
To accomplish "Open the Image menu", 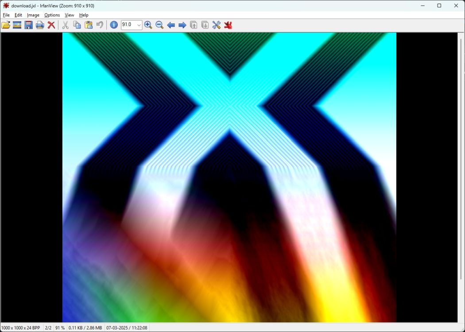I will point(33,15).
